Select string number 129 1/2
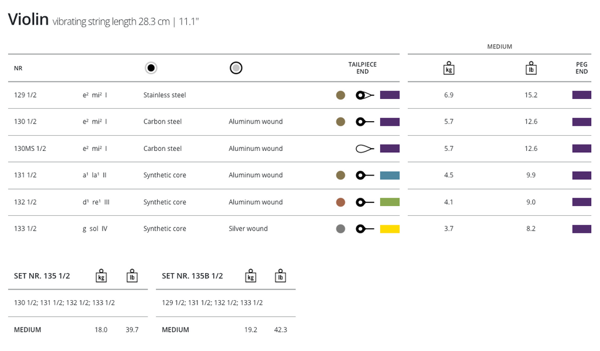This screenshot has height=351, width=600. click(25, 95)
